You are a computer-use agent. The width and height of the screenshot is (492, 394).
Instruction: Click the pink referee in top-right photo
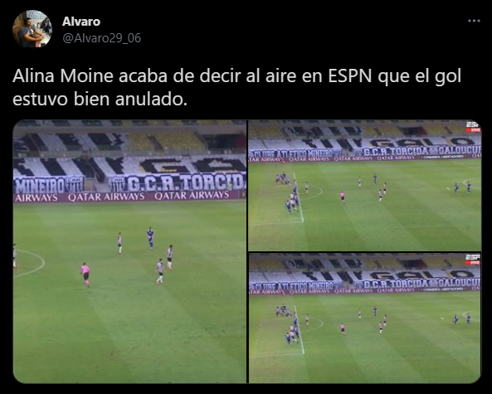(x=343, y=197)
